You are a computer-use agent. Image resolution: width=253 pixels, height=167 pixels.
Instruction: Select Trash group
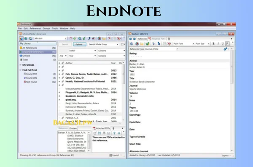tap(38, 60)
